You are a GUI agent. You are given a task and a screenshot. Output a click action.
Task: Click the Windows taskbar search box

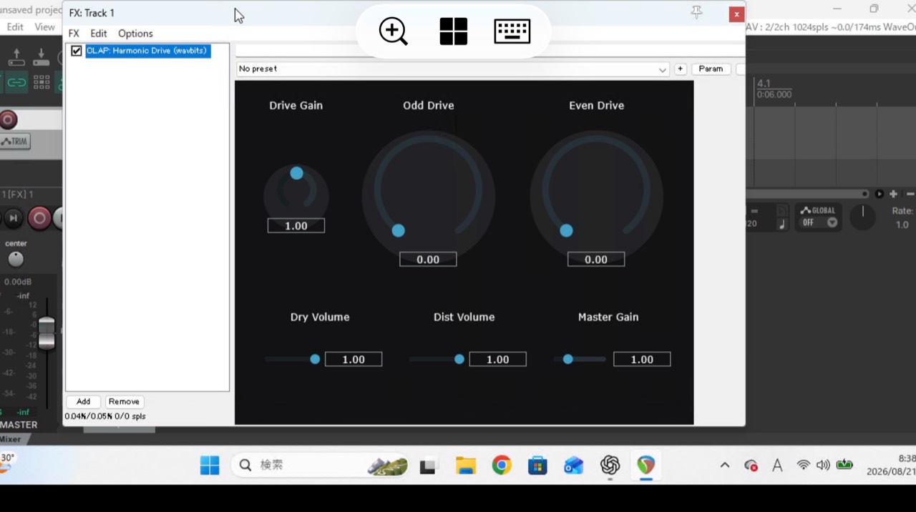pyautogui.click(x=320, y=466)
